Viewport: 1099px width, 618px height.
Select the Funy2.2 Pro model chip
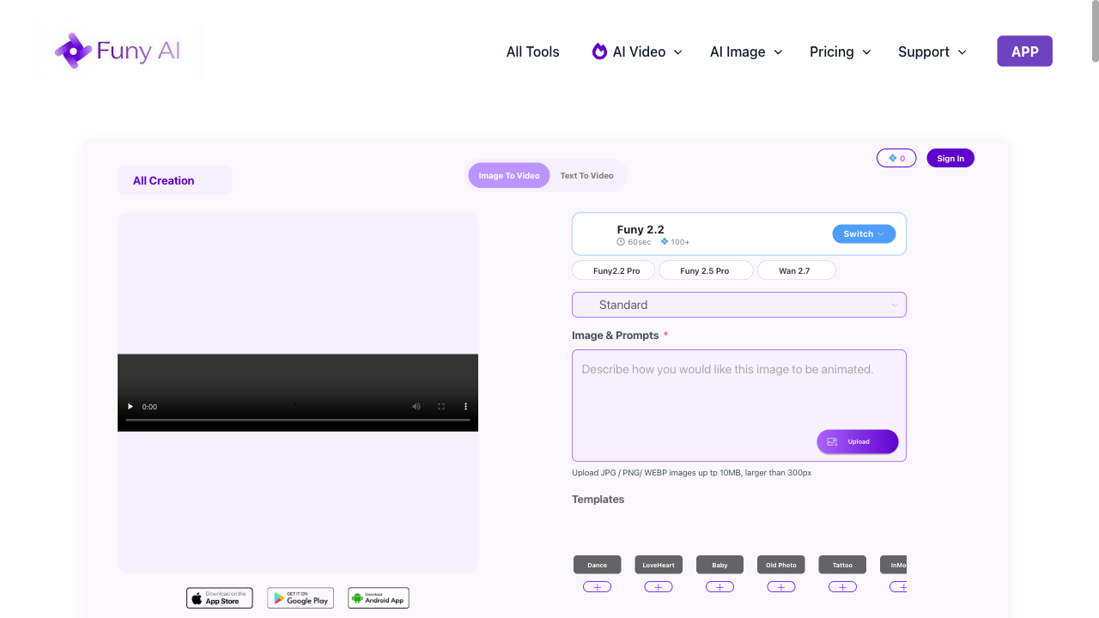click(x=614, y=270)
